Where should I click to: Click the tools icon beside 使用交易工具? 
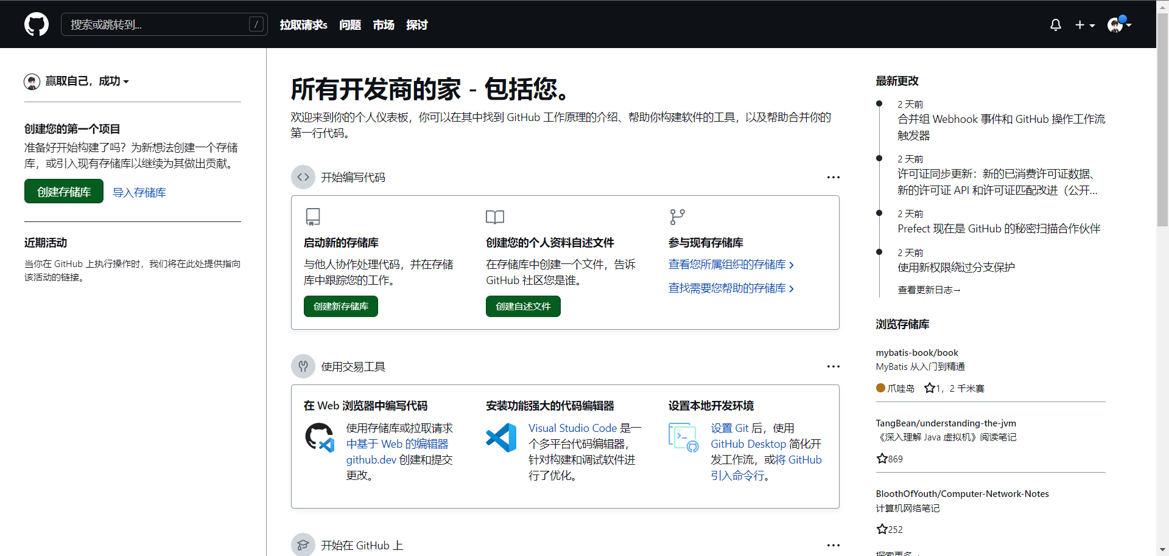pyautogui.click(x=303, y=366)
